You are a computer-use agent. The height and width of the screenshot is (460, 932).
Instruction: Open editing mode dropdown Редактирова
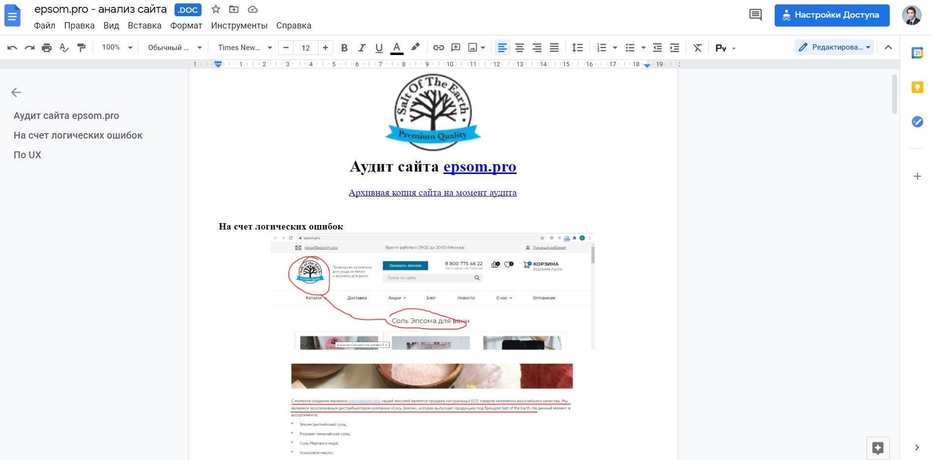pyautogui.click(x=834, y=48)
